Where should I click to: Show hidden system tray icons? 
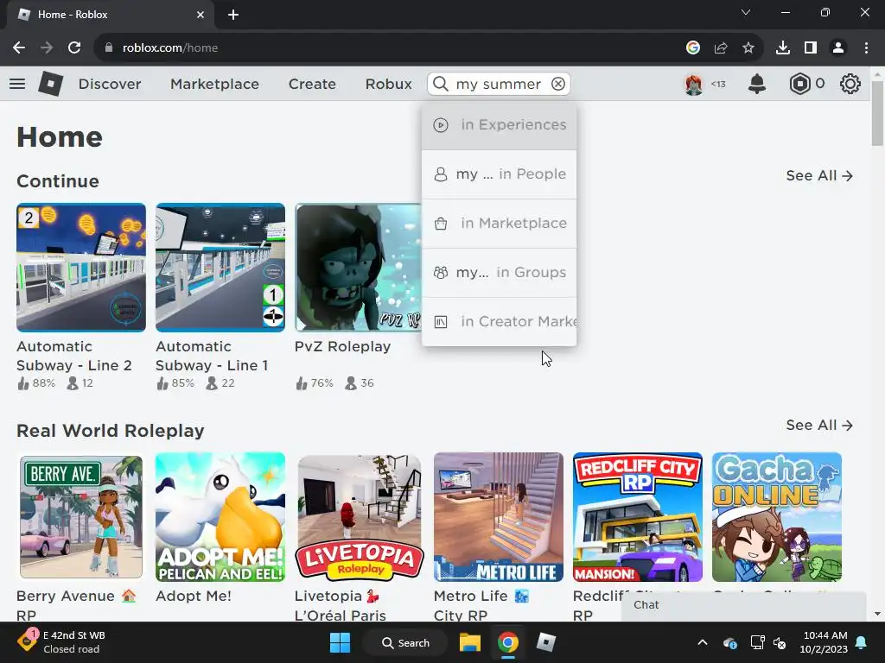click(x=702, y=642)
